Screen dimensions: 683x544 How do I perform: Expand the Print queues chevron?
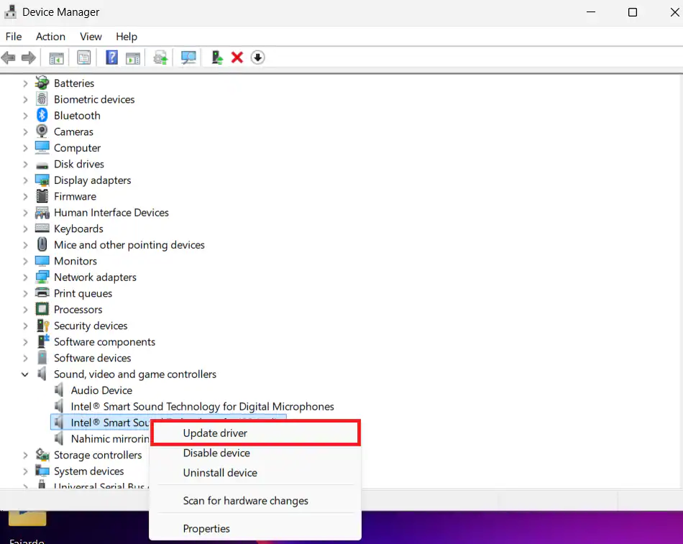[x=25, y=294]
